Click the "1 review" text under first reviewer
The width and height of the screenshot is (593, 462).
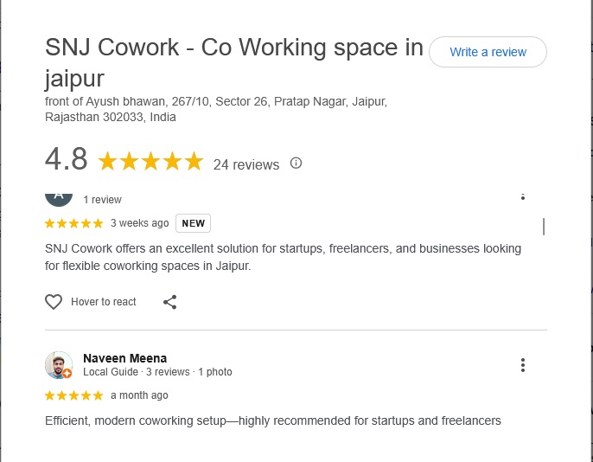pyautogui.click(x=102, y=200)
